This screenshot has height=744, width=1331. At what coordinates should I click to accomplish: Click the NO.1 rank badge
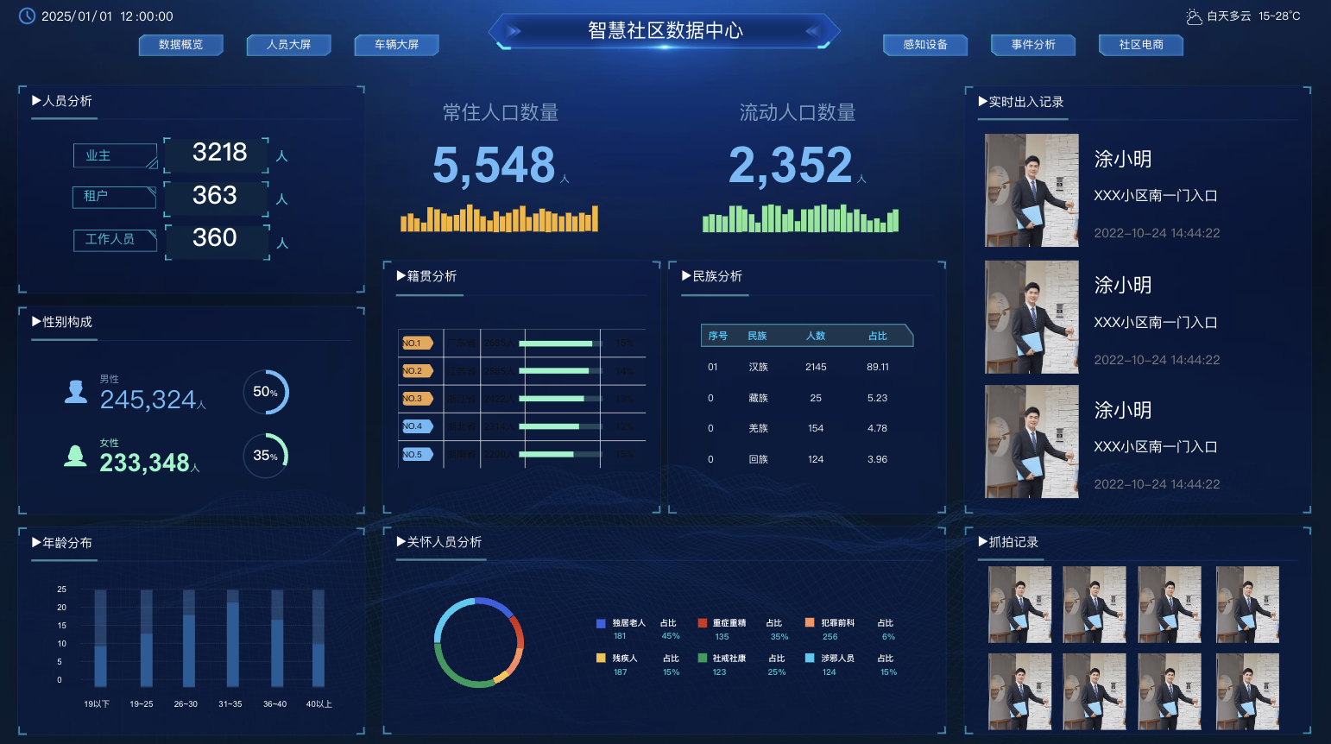coord(417,344)
